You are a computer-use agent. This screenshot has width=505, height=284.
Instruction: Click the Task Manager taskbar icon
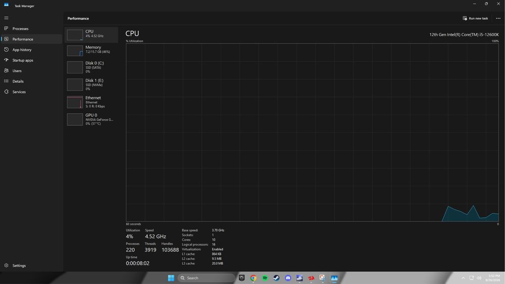click(x=334, y=278)
